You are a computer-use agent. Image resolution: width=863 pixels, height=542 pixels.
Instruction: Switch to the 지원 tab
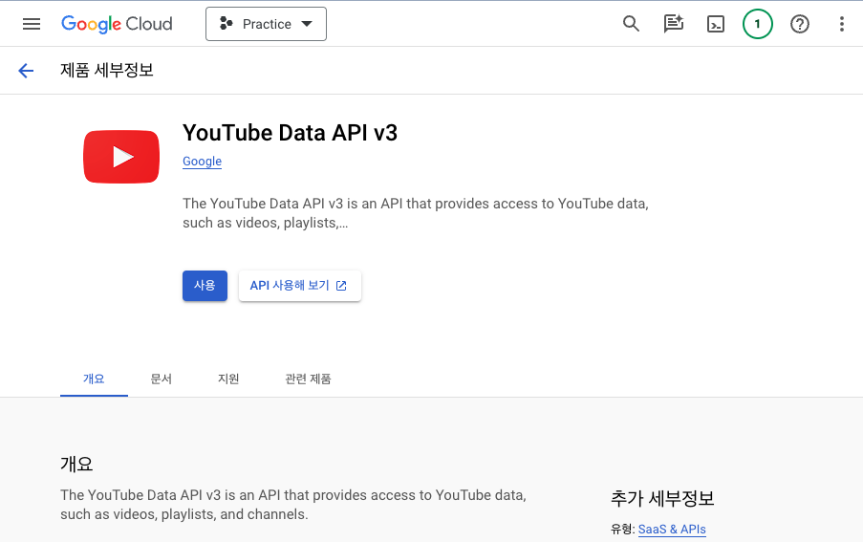point(228,379)
